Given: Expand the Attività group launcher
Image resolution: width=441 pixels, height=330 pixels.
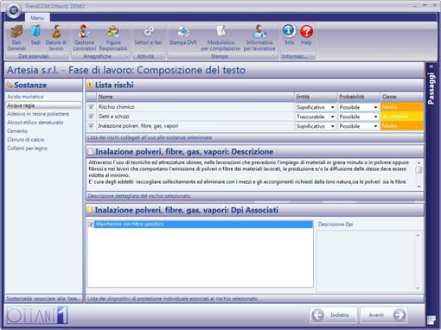Looking at the screenshot, I should point(162,56).
